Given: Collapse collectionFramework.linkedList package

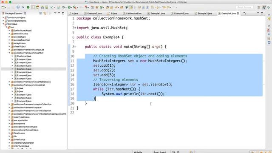Looking at the screenshot, I should click(x=9, y=85).
